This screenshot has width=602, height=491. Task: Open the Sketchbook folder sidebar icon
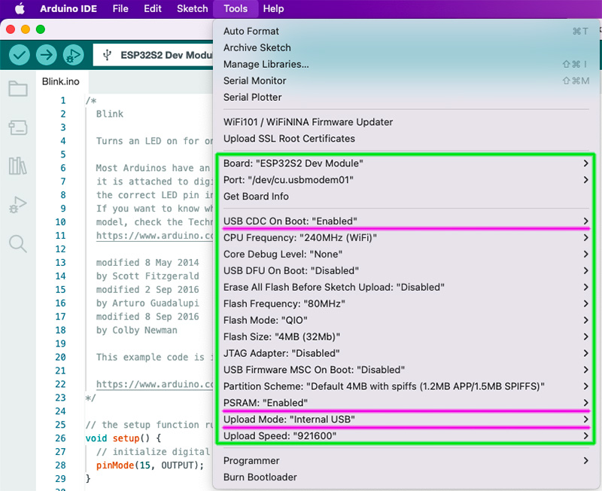(18, 89)
